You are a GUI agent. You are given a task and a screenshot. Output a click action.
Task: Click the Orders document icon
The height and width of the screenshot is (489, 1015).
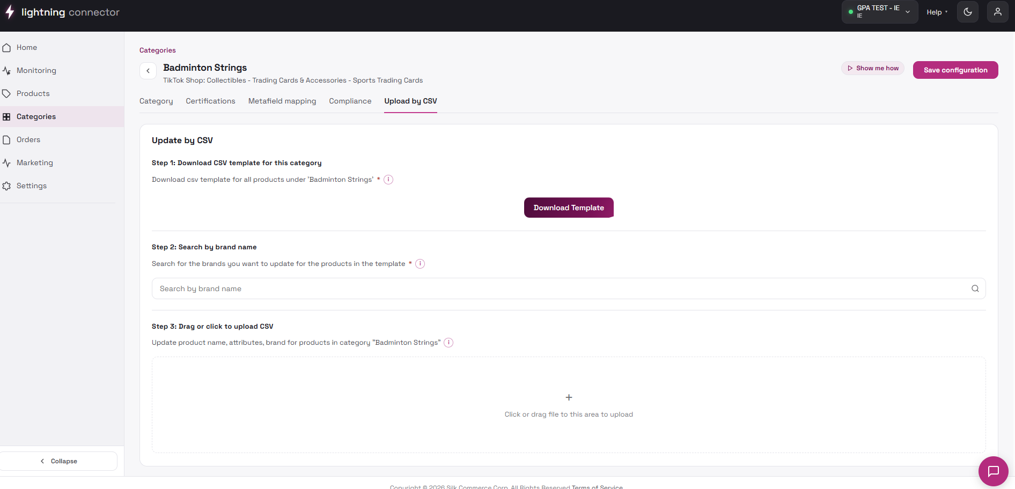point(6,140)
